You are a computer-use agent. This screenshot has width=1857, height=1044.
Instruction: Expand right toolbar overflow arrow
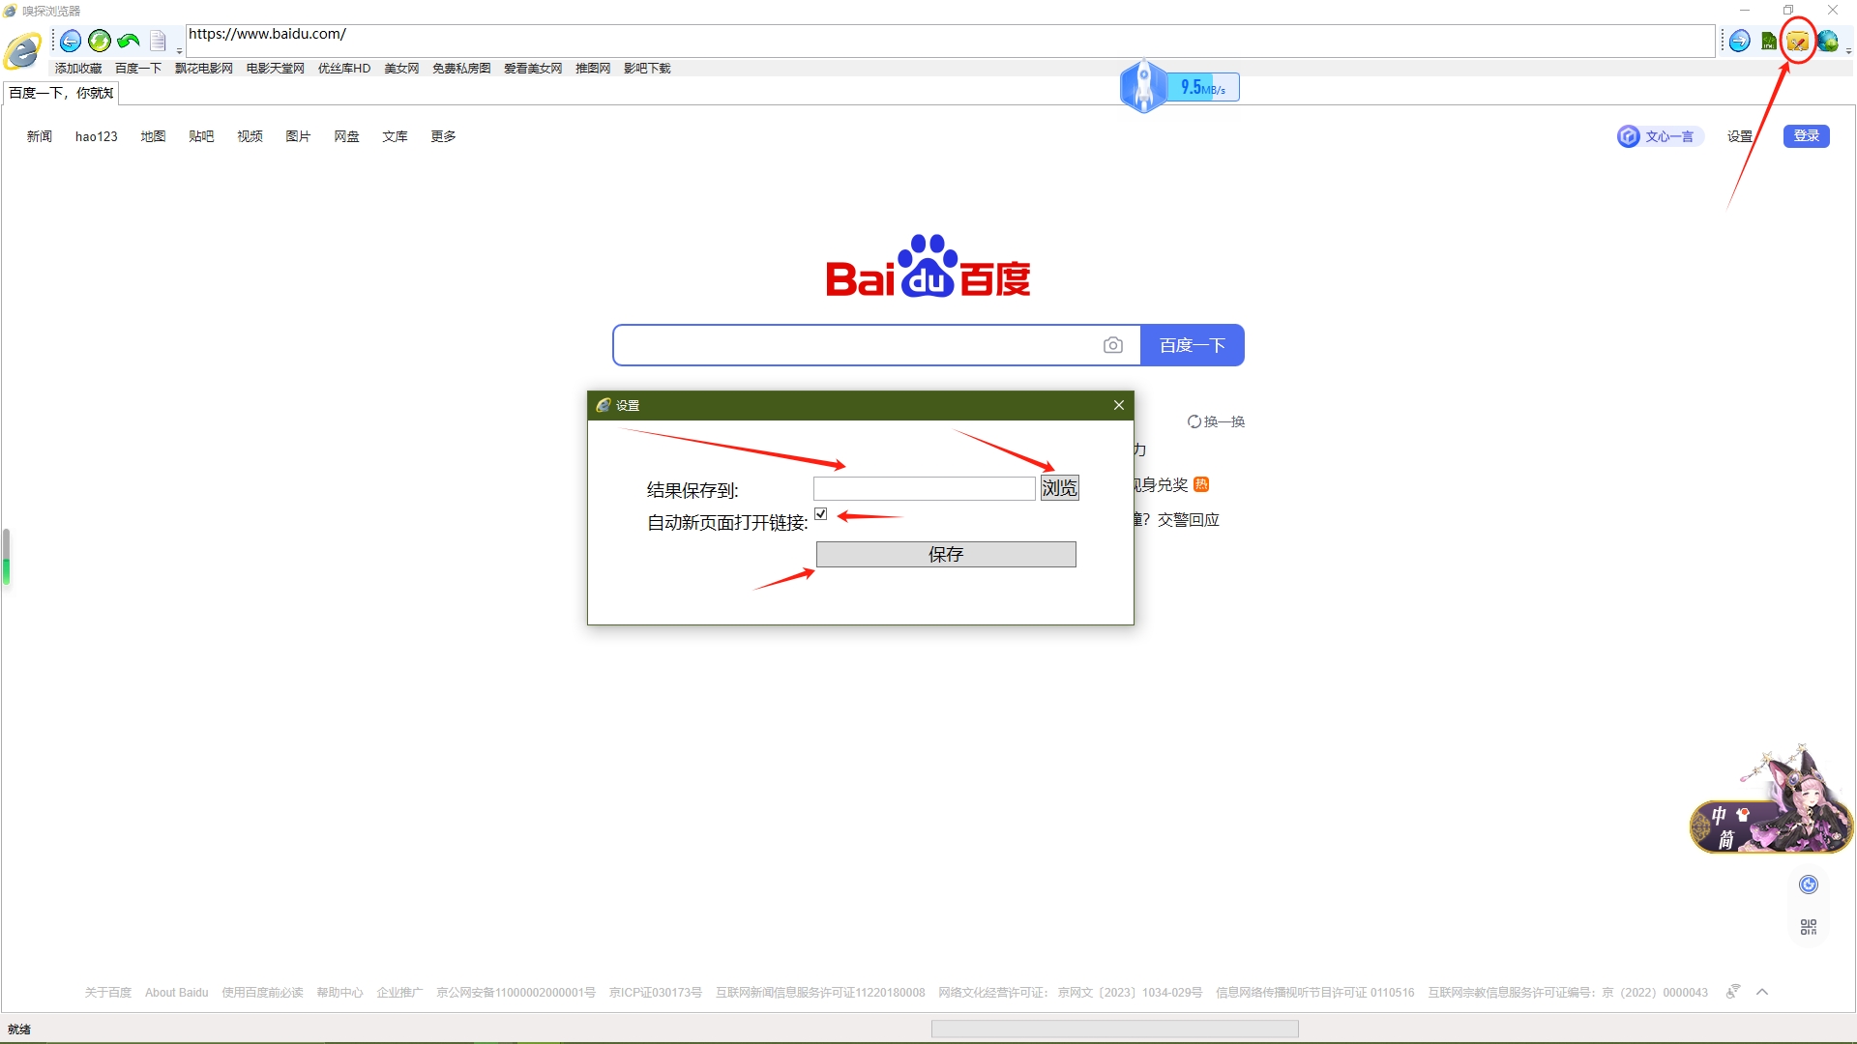coord(1848,51)
